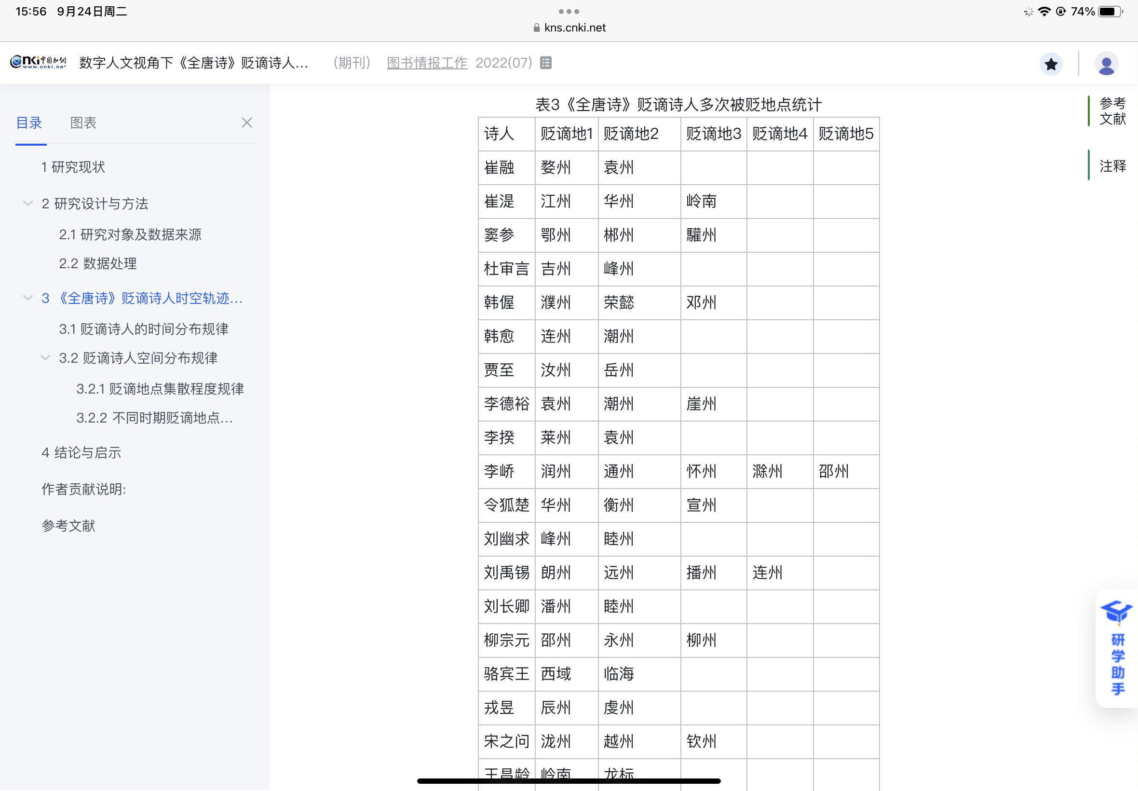
Task: Click the article title in header
Action: click(194, 63)
